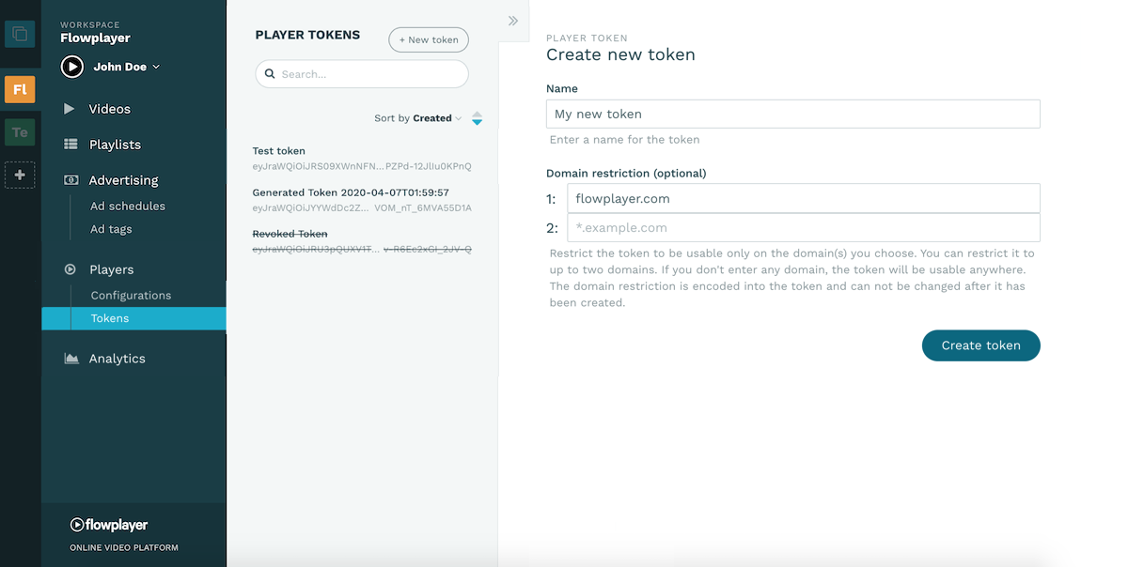Open player Configurations
Screen dimensions: 1128x567
click(x=131, y=295)
